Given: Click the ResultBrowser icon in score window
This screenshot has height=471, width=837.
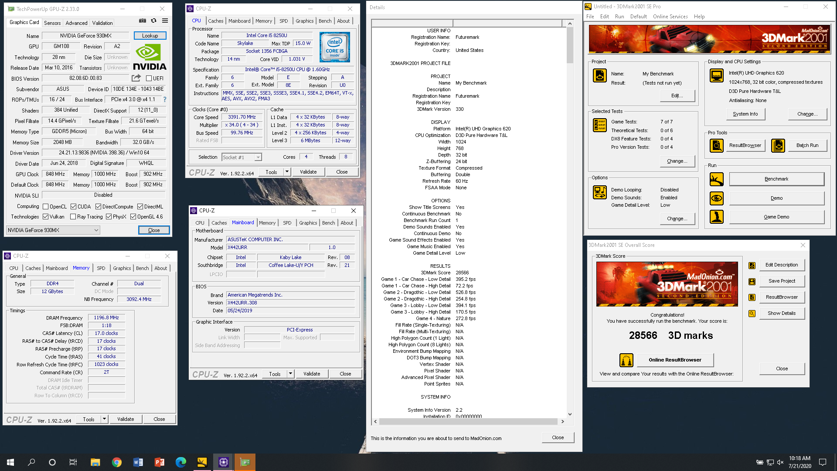Looking at the screenshot, I should (752, 297).
